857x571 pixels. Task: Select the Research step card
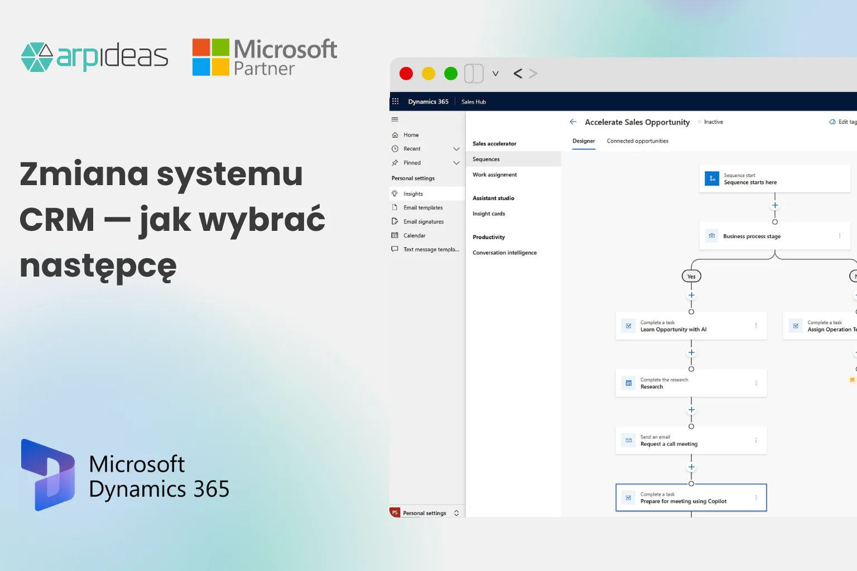(691, 383)
